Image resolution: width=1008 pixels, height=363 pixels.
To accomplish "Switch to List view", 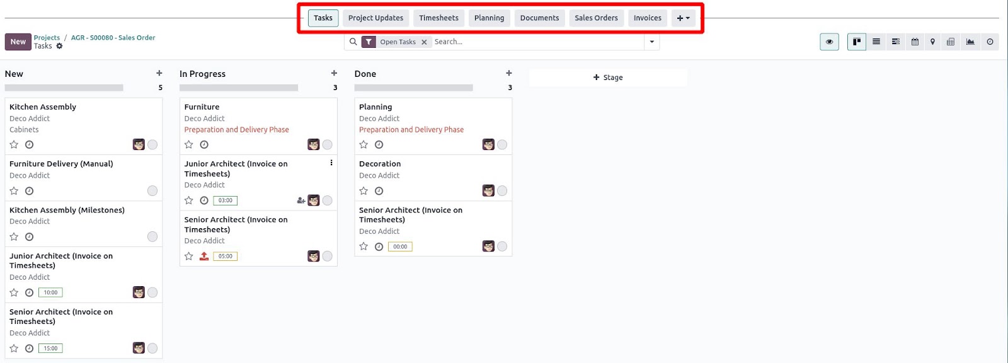I will [x=876, y=42].
